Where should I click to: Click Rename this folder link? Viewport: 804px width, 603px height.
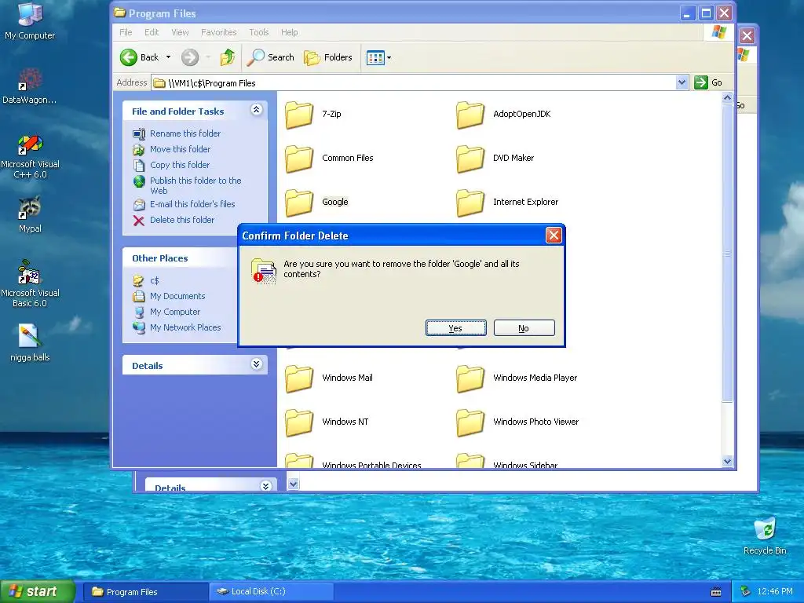click(x=185, y=133)
